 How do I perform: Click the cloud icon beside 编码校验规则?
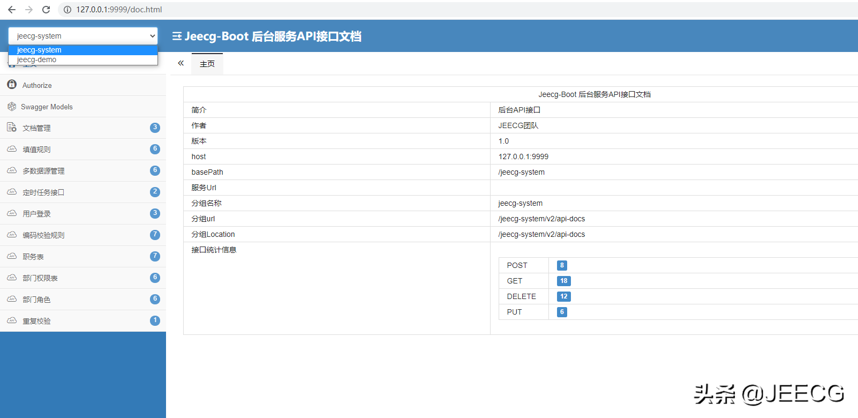coord(12,235)
